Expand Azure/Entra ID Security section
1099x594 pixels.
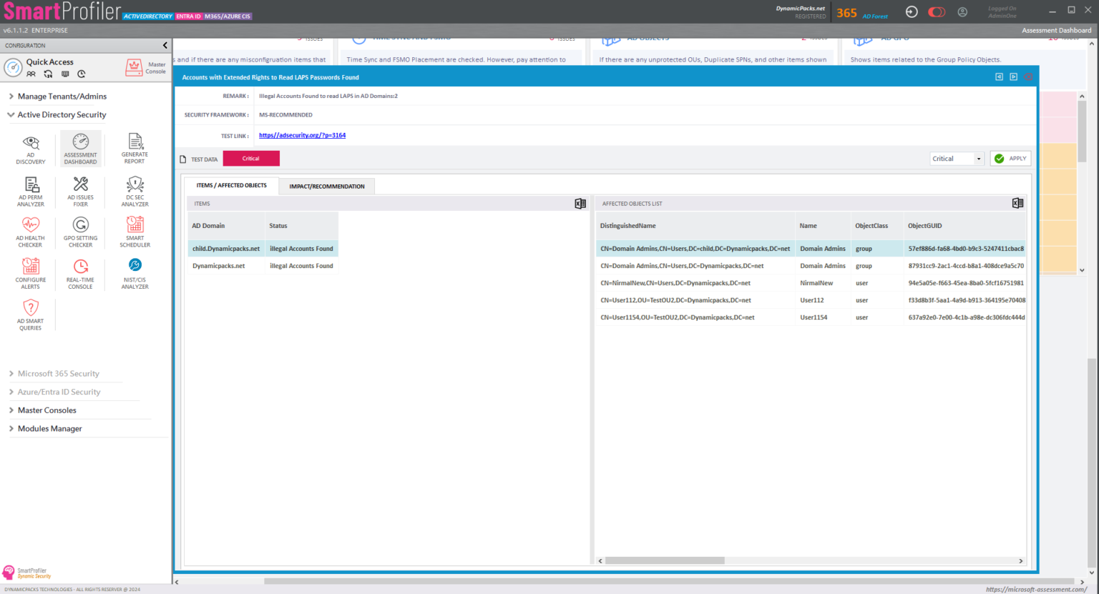pos(54,392)
